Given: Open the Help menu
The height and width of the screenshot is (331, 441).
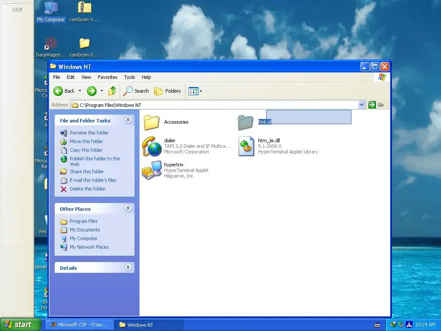Looking at the screenshot, I should pyautogui.click(x=146, y=77).
